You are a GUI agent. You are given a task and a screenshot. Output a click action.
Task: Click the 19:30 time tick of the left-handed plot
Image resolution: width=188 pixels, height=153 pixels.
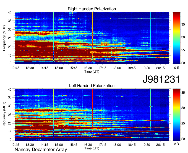(146, 145)
